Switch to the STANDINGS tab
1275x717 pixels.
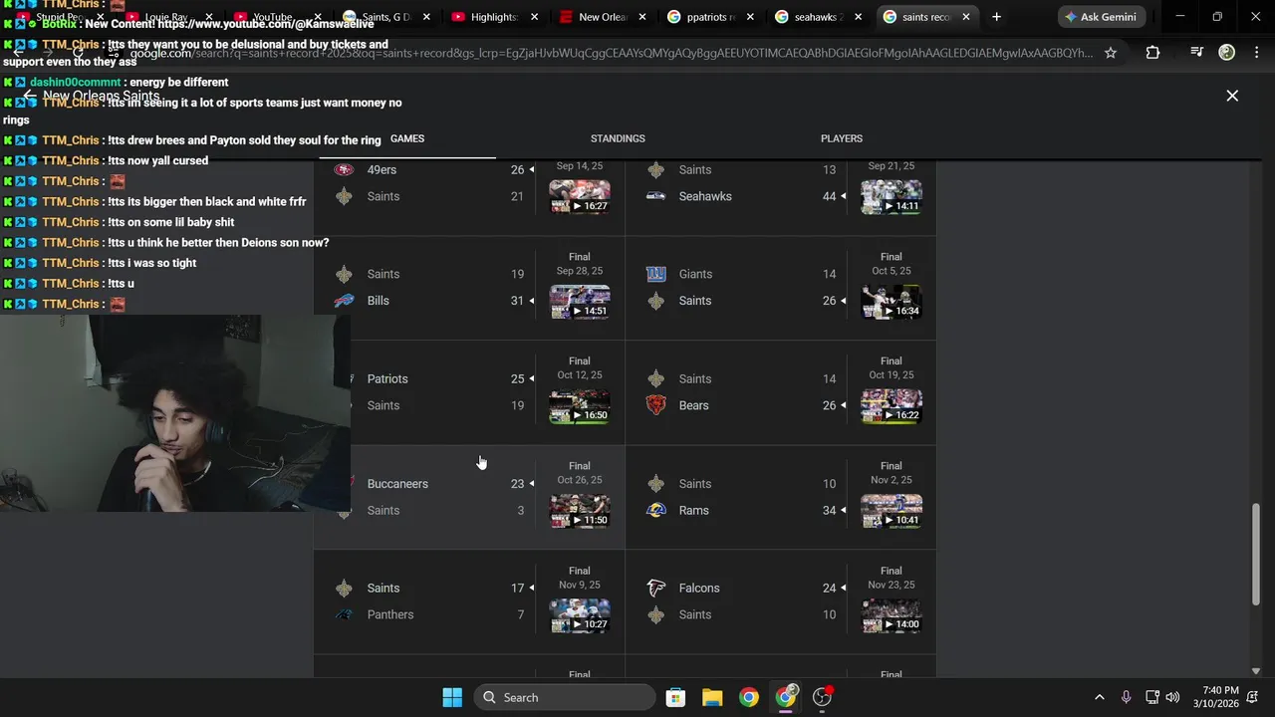point(618,138)
